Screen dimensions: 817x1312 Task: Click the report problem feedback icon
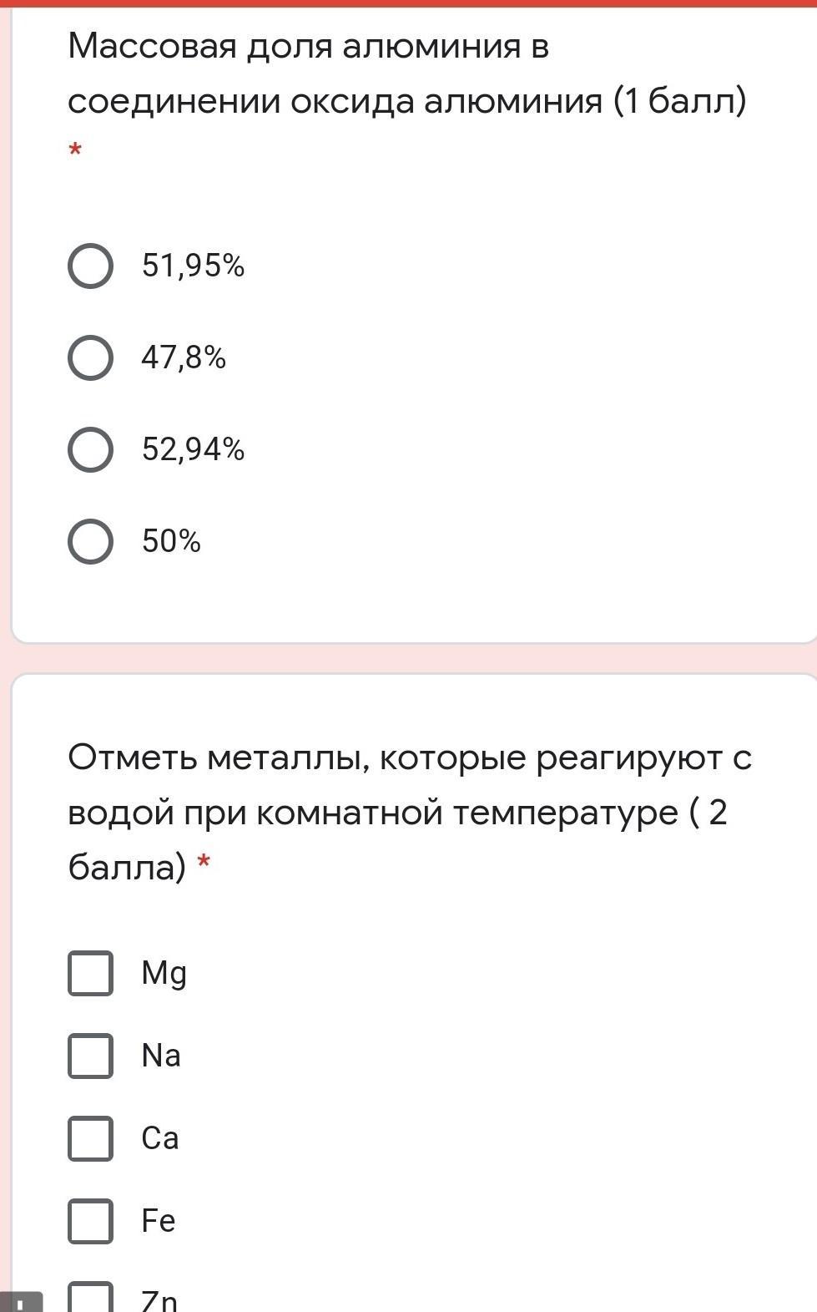coord(21,1301)
